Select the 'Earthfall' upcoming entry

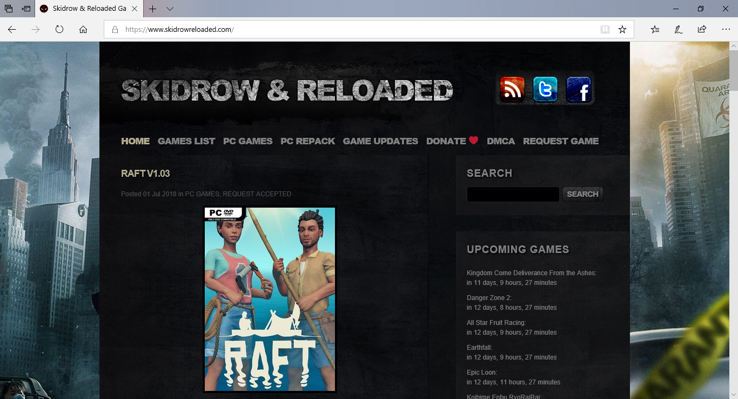(480, 348)
